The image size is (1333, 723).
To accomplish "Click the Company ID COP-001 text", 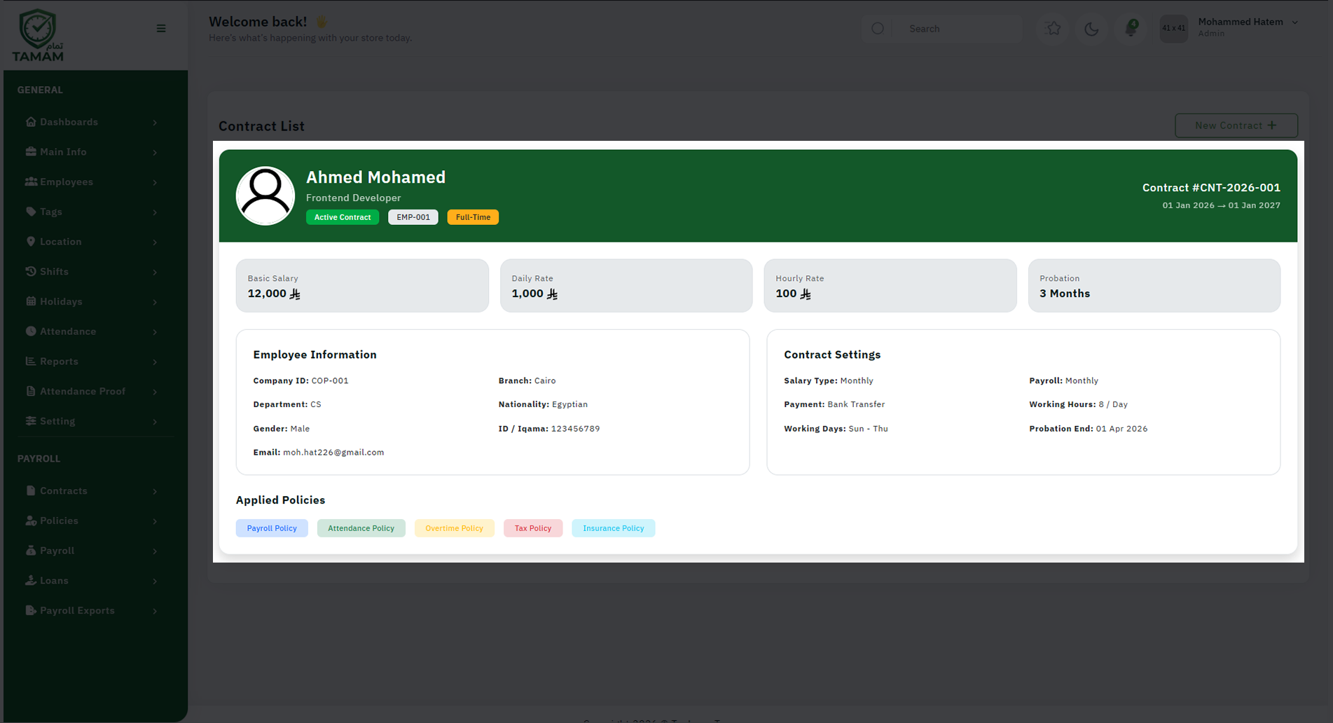I will tap(301, 381).
